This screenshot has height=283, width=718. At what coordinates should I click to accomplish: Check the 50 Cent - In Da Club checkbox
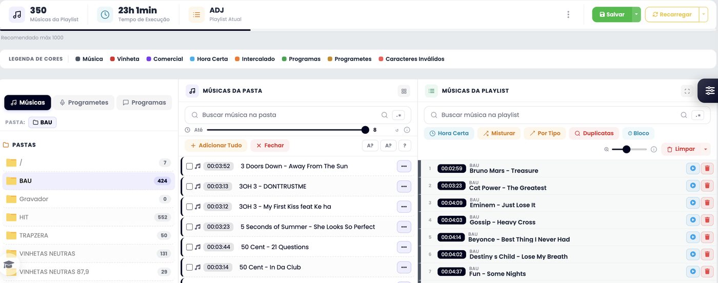point(189,267)
